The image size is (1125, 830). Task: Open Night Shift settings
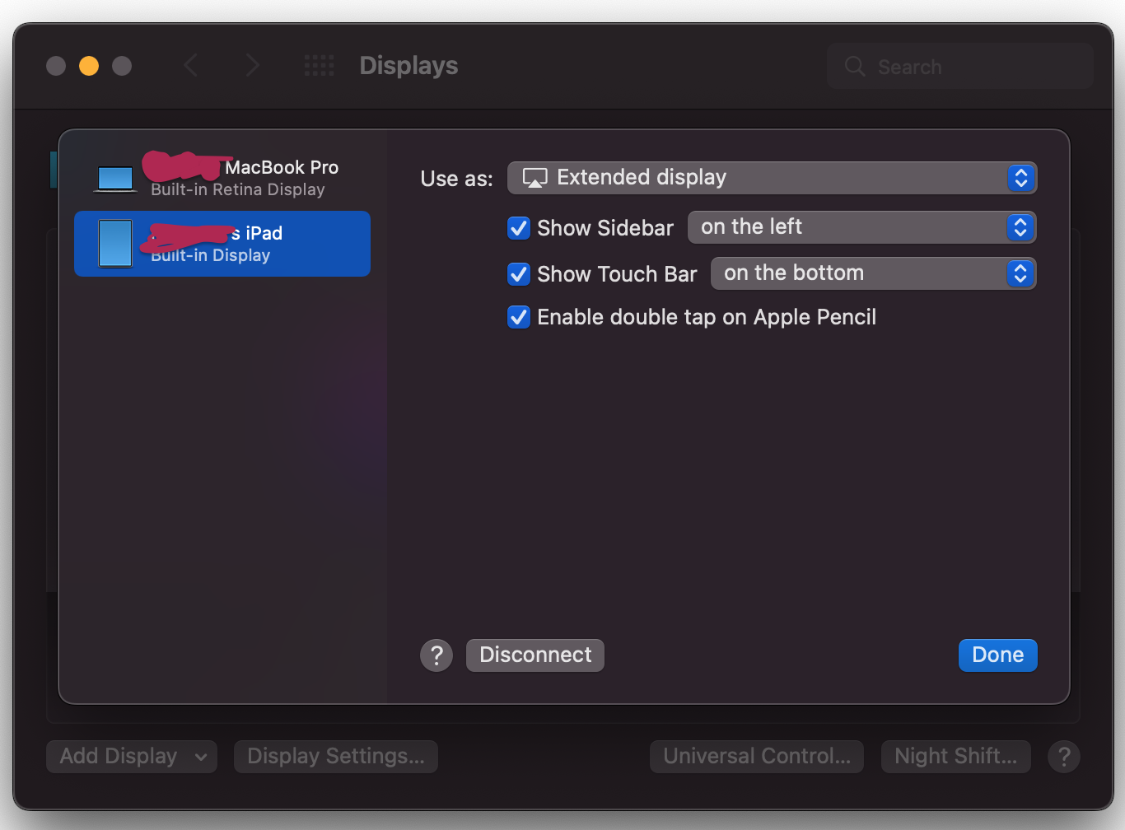click(x=956, y=756)
